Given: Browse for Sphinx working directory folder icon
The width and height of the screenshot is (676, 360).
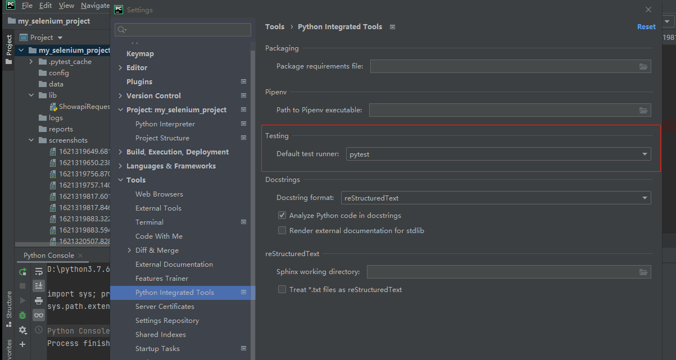Looking at the screenshot, I should tap(643, 272).
